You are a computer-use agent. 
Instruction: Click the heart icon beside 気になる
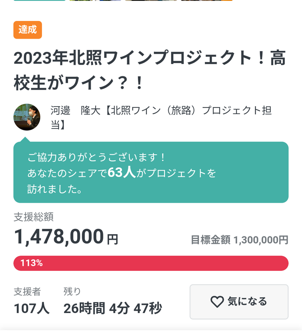pyautogui.click(x=217, y=302)
